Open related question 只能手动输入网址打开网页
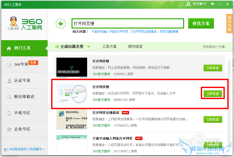Viewport: 234px width, 157px height. 110,32
